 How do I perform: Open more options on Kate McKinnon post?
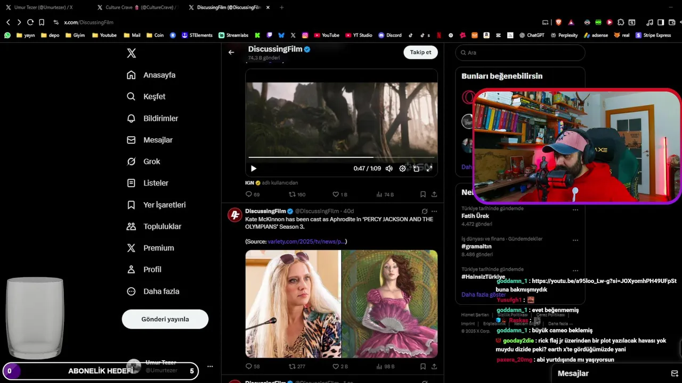434,211
